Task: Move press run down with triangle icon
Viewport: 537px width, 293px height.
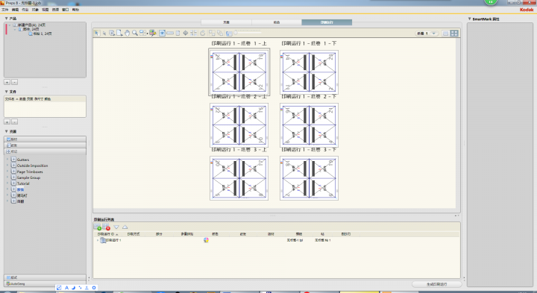Action: [x=116, y=227]
